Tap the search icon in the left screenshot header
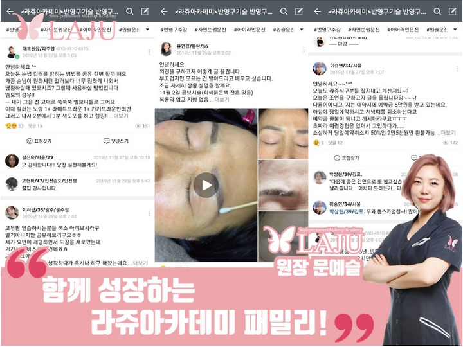 pyautogui.click(x=129, y=12)
